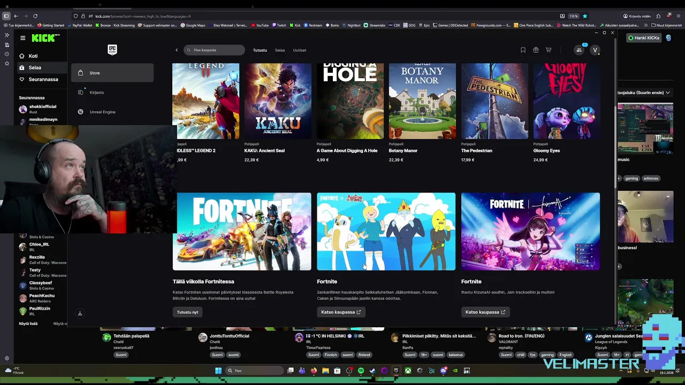Viewport: 685px width, 385px height.
Task: Click the Hanki KICKs button
Action: pyautogui.click(x=644, y=38)
